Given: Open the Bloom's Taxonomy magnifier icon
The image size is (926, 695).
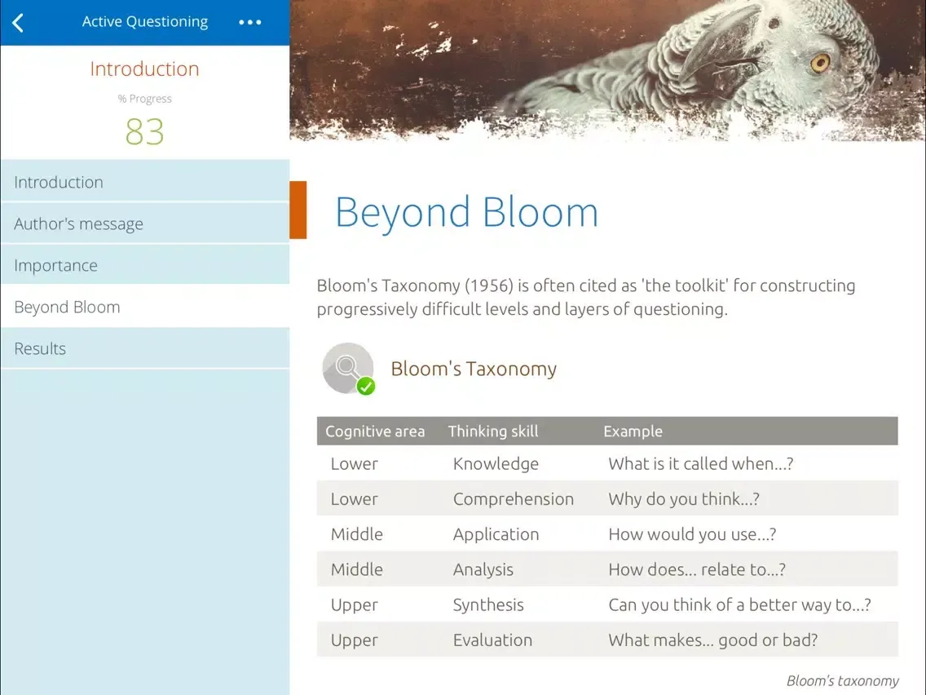Looking at the screenshot, I should point(347,368).
